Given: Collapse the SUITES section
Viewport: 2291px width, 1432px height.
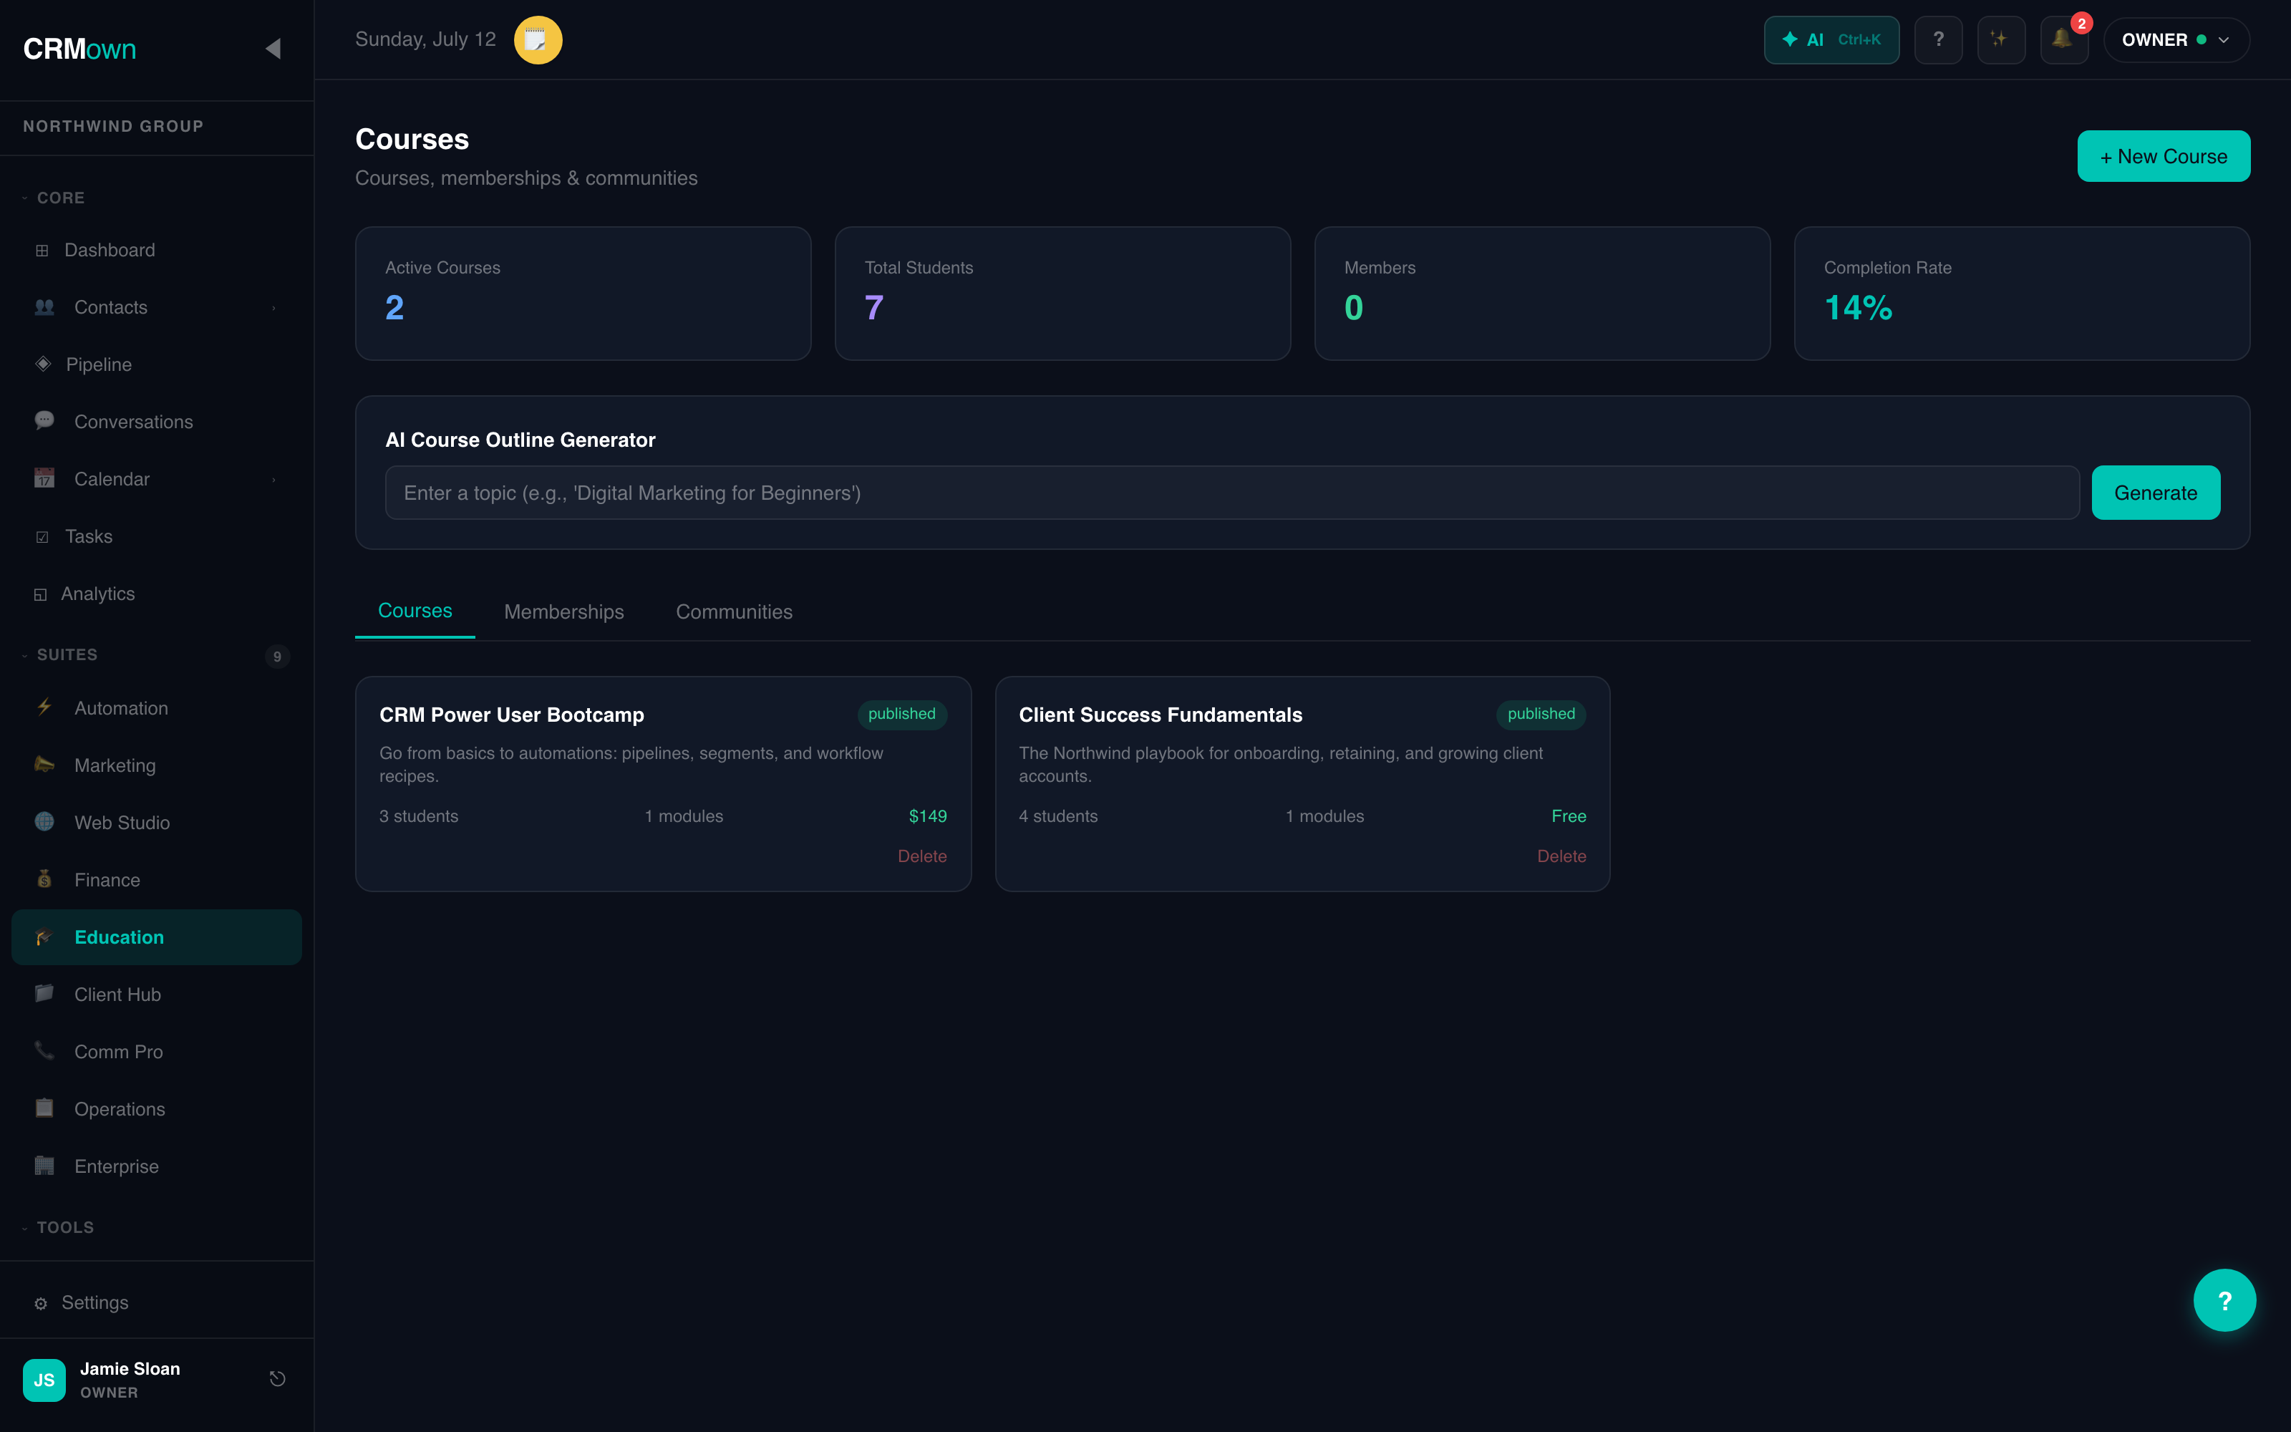Looking at the screenshot, I should (59, 655).
